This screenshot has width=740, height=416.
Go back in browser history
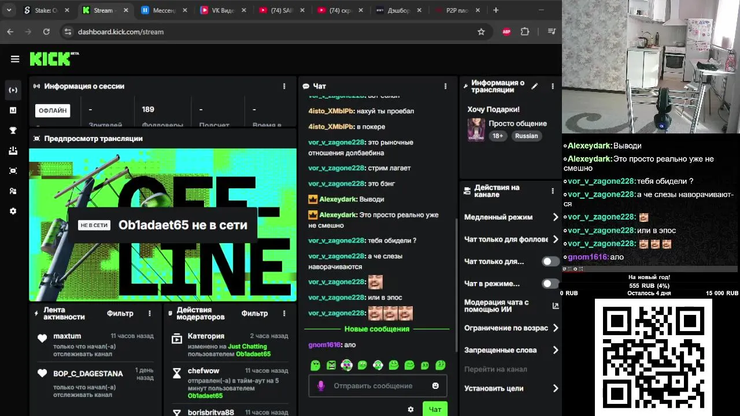[10, 32]
